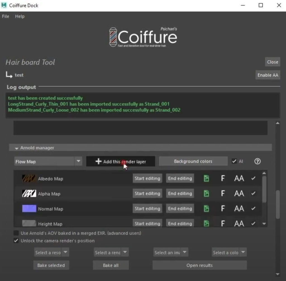Image resolution: width=286 pixels, height=281 pixels.
Task: Click the 'Log output' heading
Action: [21, 87]
